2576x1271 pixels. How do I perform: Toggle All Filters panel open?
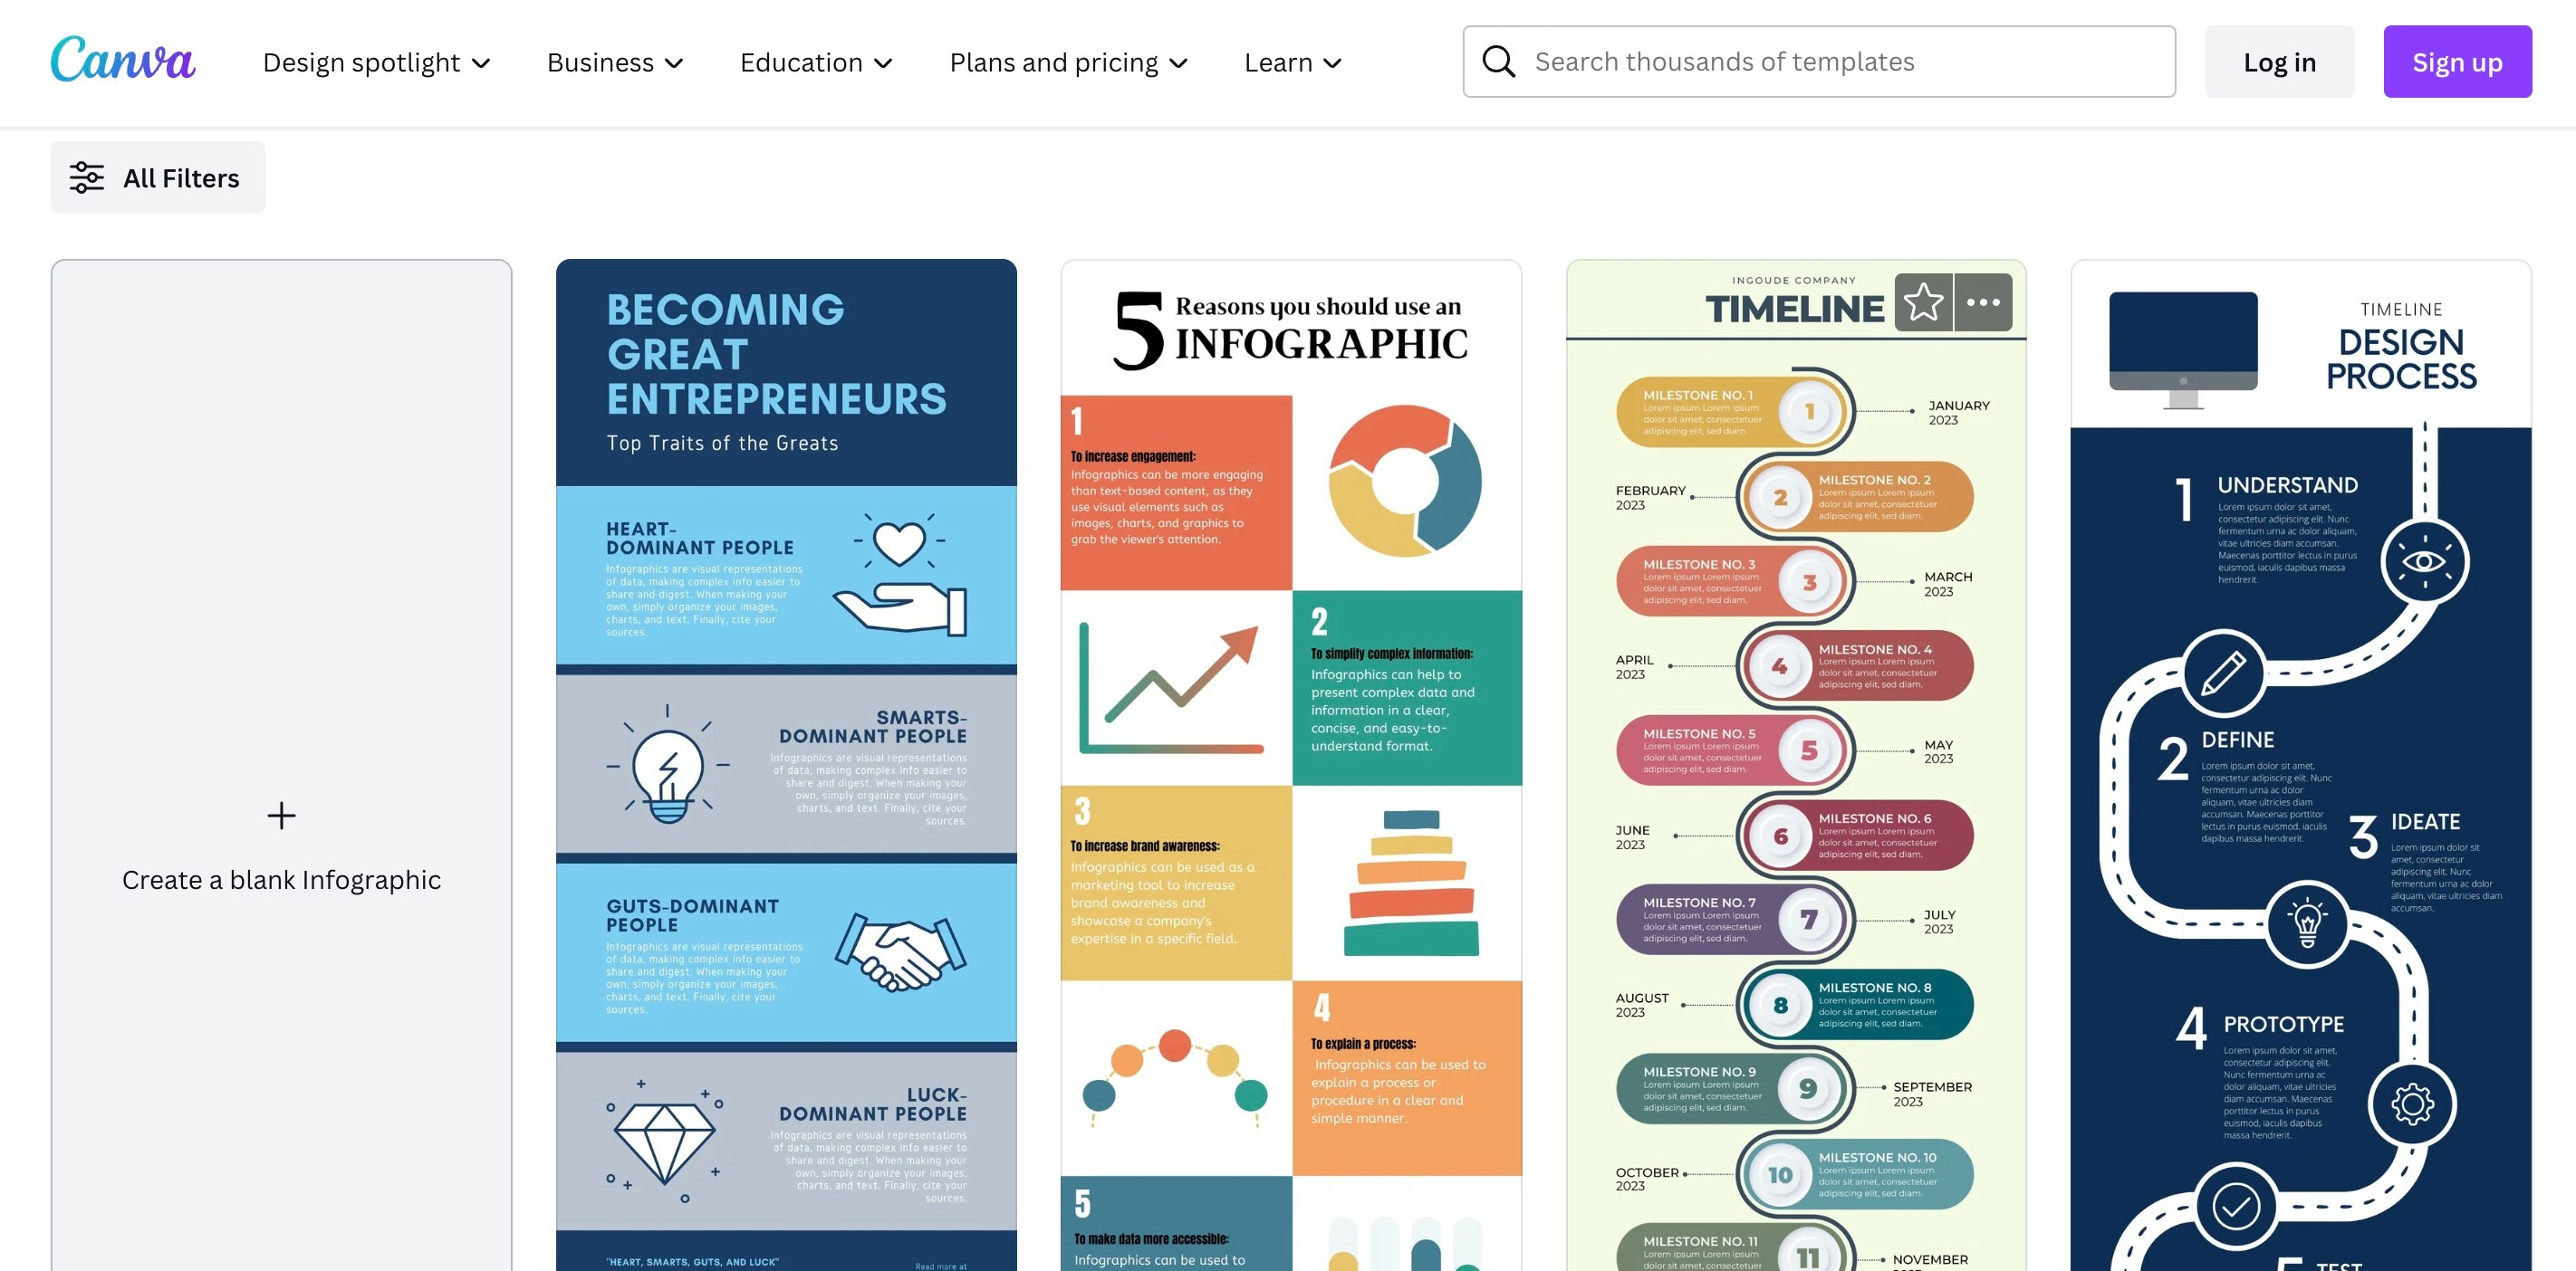(x=158, y=176)
